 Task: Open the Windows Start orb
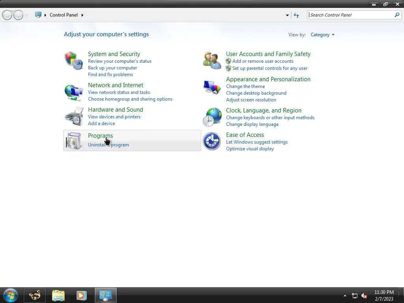[11, 295]
